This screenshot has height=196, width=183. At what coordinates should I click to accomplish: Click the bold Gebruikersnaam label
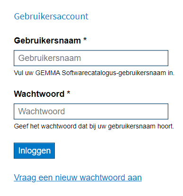click(x=47, y=41)
